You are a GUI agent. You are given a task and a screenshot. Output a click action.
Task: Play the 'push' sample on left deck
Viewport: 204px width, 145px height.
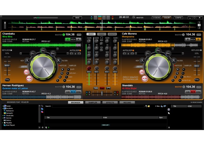coord(68,70)
